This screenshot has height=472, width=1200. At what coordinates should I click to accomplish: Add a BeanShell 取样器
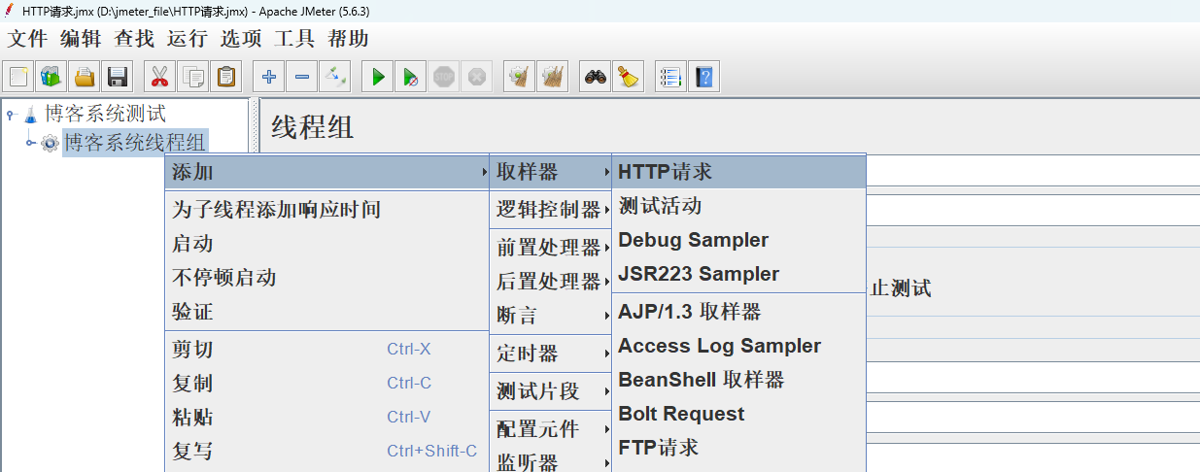pyautogui.click(x=738, y=380)
